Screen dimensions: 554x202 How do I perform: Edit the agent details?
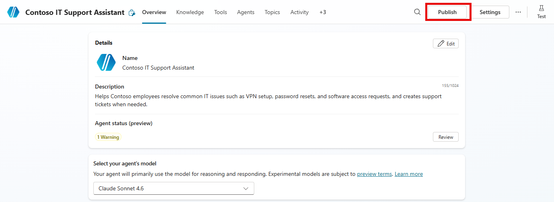pos(446,43)
